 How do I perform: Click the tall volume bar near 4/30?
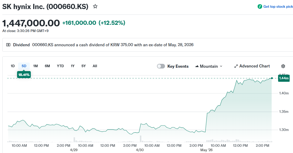140,139
